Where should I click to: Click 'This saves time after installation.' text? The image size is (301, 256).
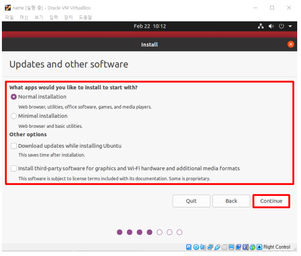tap(51, 155)
